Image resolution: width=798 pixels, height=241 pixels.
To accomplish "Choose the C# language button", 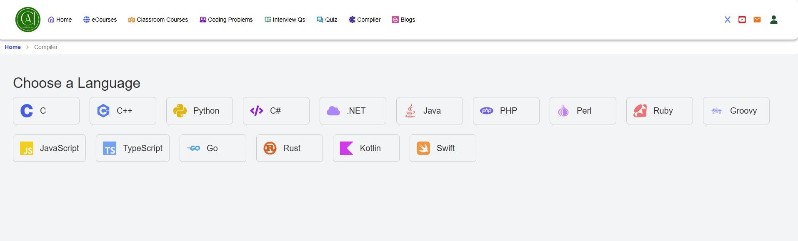I will point(276,111).
